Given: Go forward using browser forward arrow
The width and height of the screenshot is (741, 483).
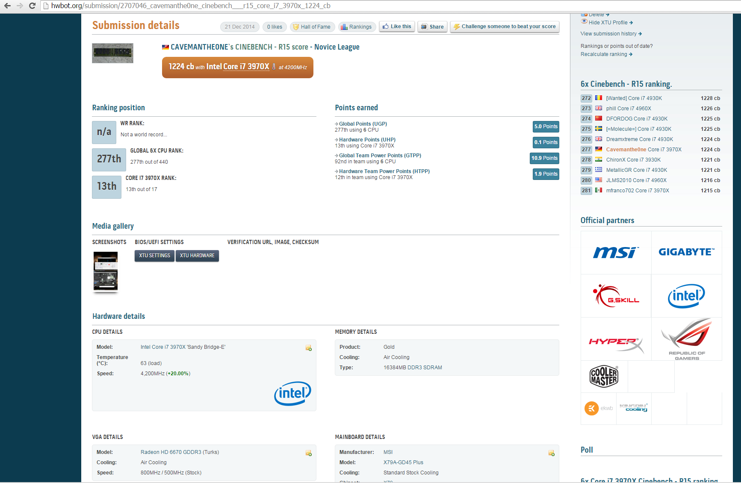Looking at the screenshot, I should pos(20,6).
